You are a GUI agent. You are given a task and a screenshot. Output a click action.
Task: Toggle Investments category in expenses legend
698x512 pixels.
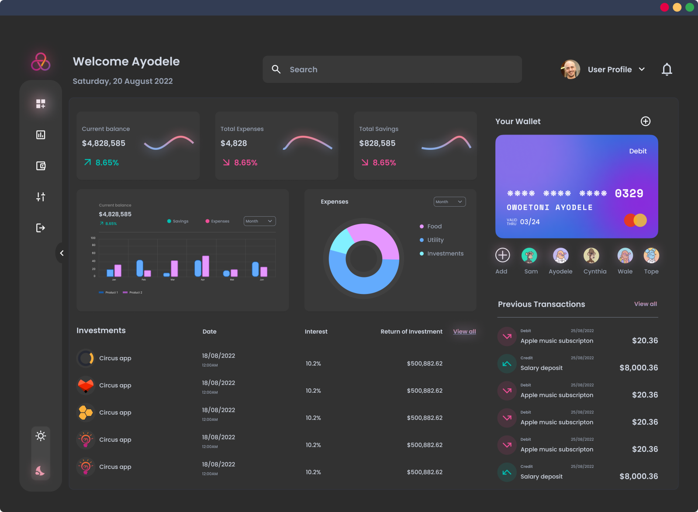[442, 253]
